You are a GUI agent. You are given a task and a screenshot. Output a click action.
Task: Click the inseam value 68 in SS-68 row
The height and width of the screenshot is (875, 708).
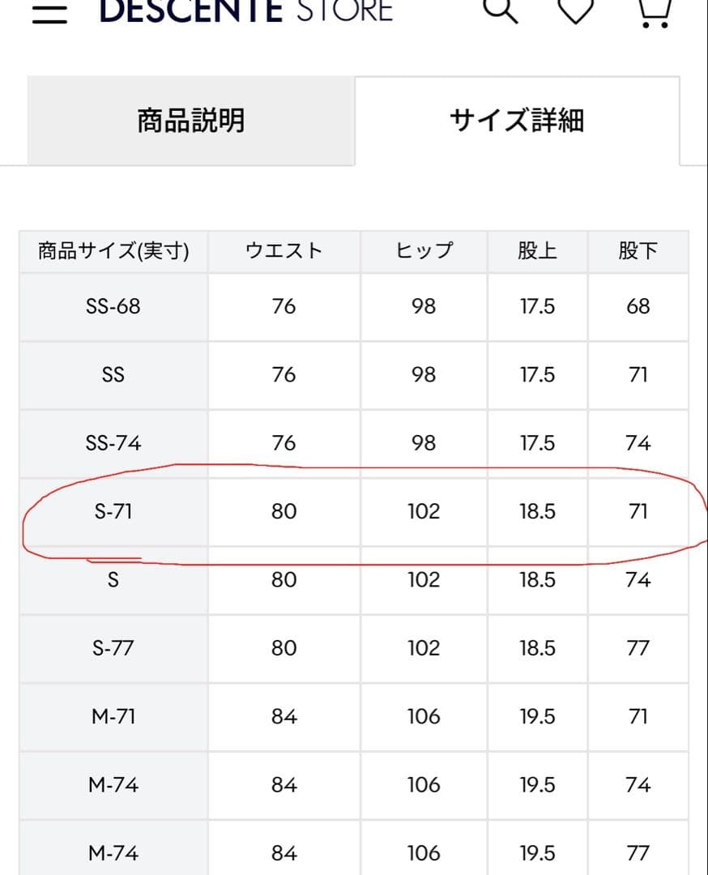[x=638, y=306]
